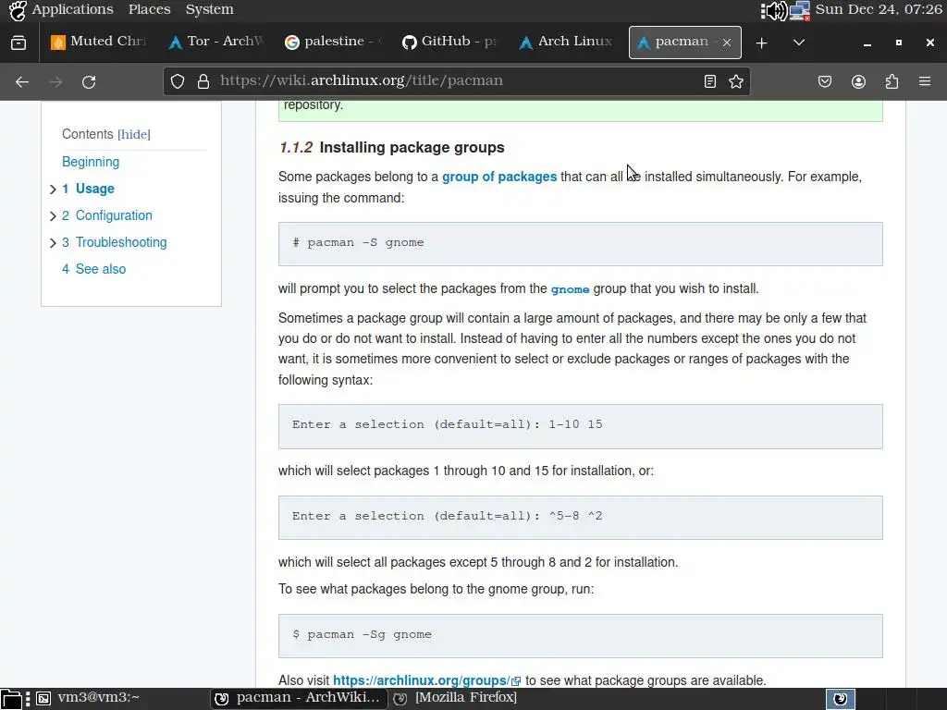Open vm3@vm3 terminal taskbar item
947x710 pixels.
click(89, 698)
